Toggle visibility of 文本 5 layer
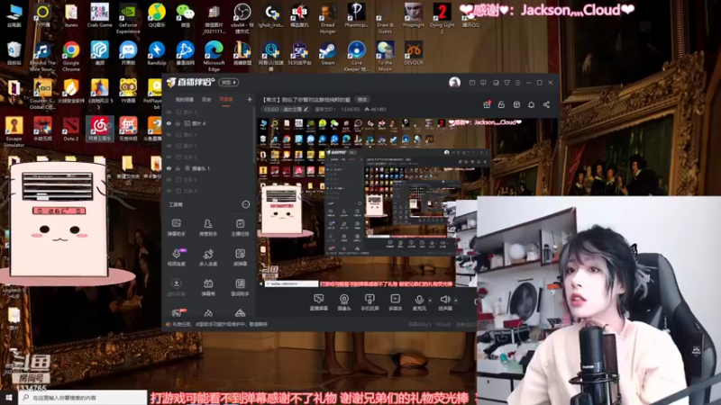The height and width of the screenshot is (405, 721). pyautogui.click(x=169, y=157)
